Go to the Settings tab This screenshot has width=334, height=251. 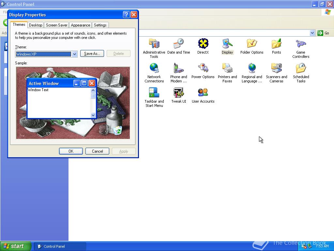(100, 25)
